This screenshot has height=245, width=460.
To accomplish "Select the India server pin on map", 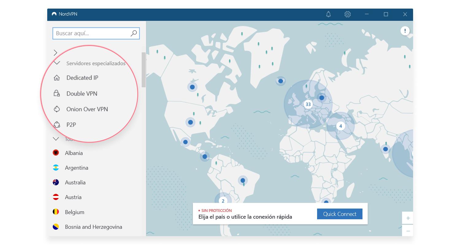I will pyautogui.click(x=385, y=149).
